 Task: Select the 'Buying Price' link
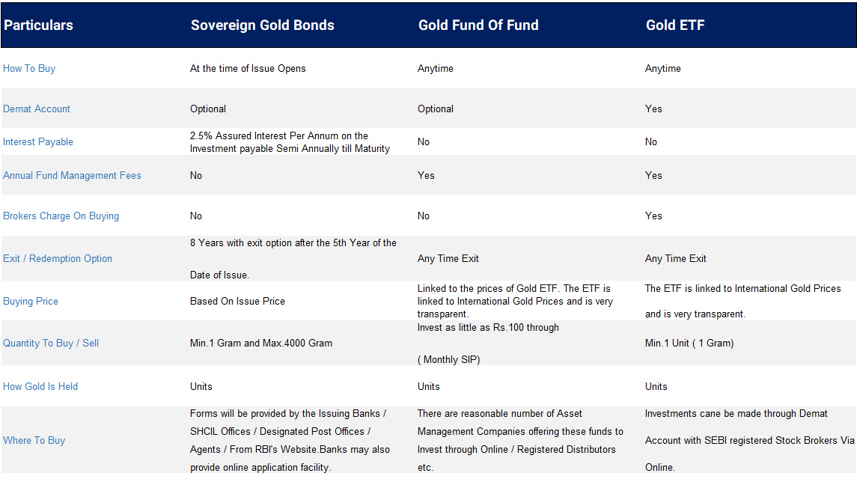click(x=31, y=302)
